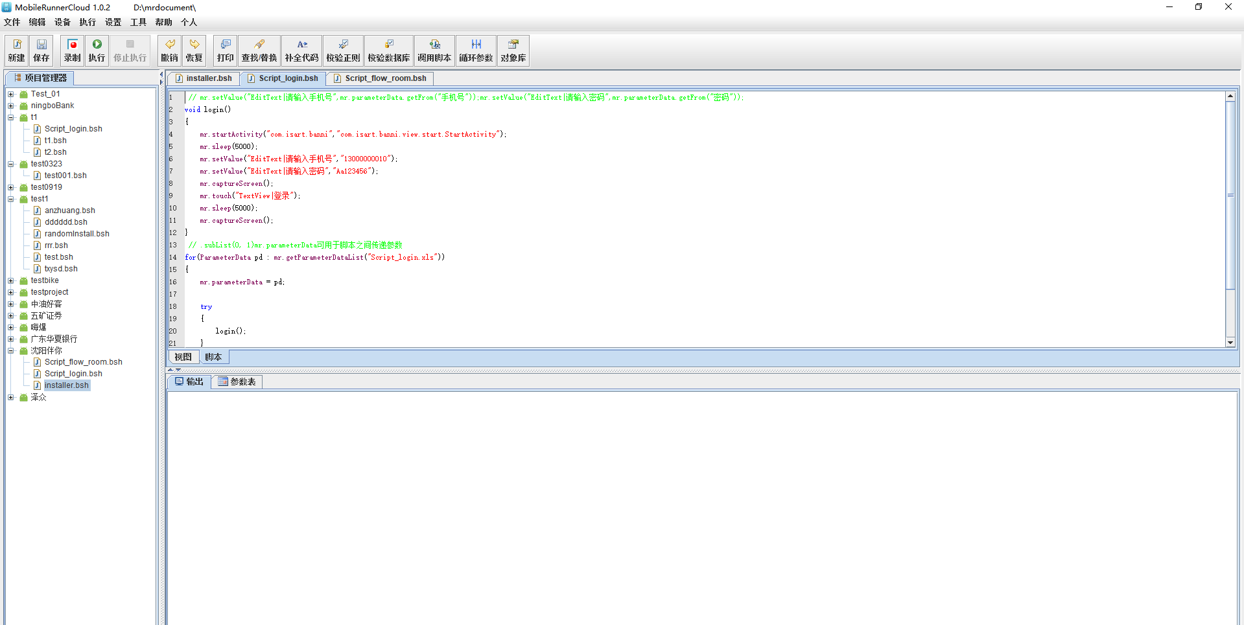Create new file with 新建 icon
Viewport: 1244px width, 625px height.
(17, 51)
